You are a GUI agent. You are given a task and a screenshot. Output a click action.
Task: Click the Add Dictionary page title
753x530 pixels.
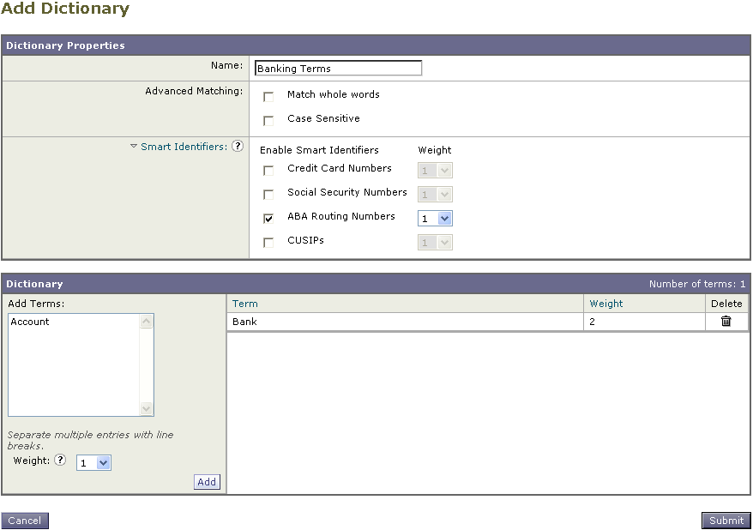click(65, 9)
